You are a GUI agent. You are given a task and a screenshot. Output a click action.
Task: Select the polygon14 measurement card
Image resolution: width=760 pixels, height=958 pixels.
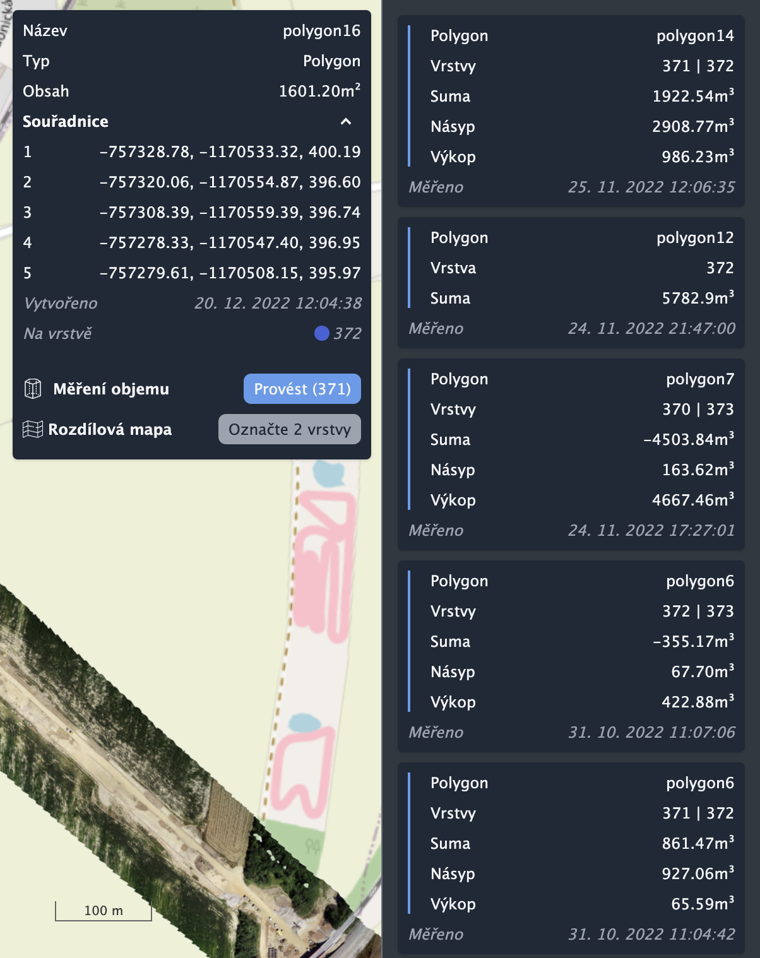point(571,111)
